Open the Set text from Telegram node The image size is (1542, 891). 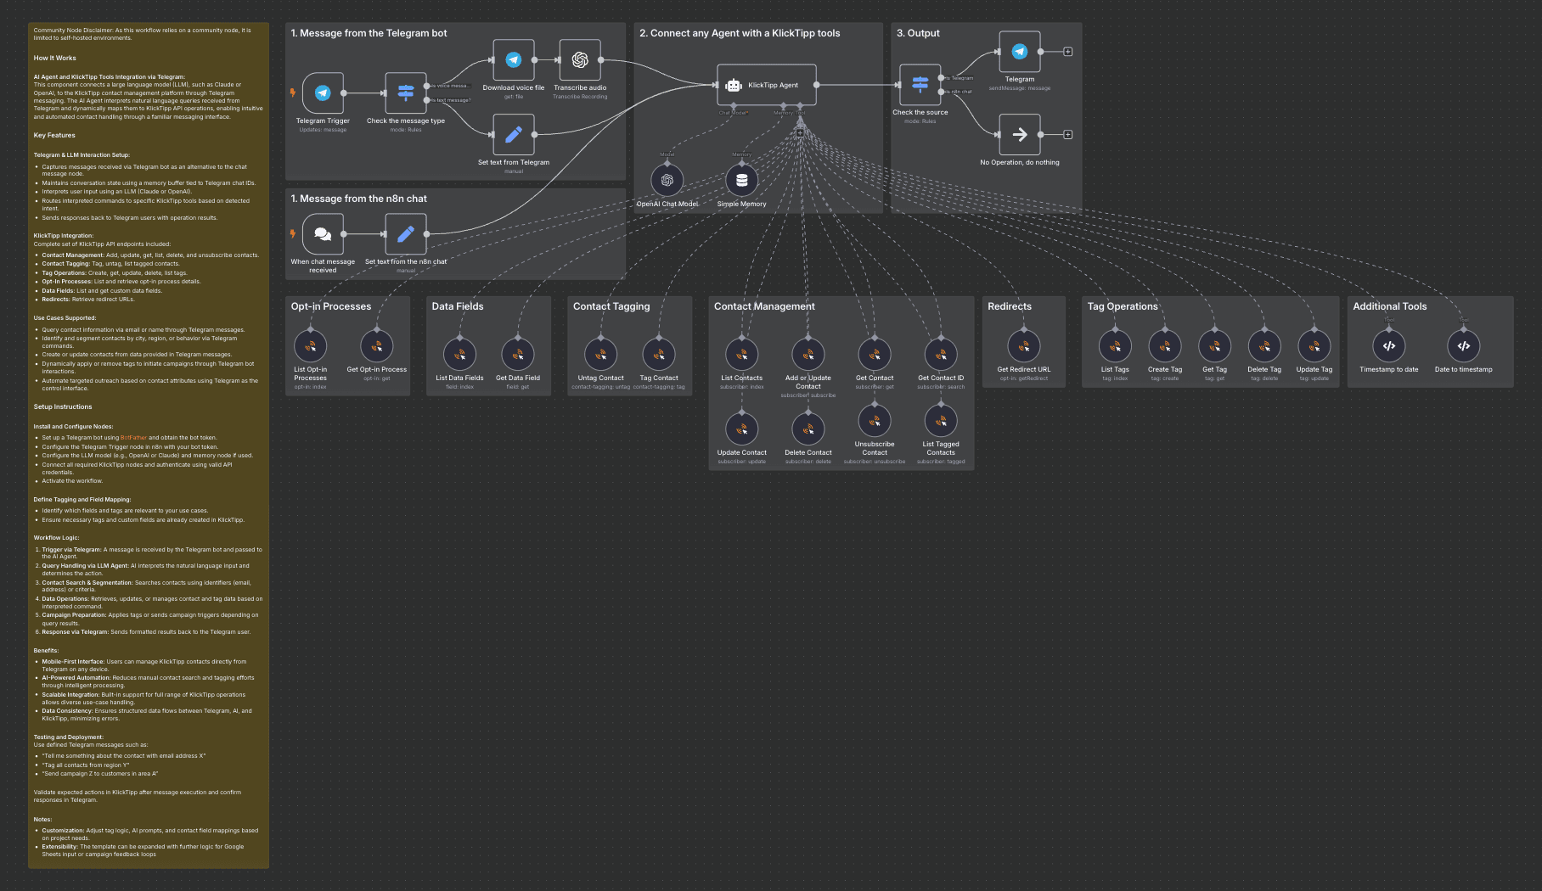tap(514, 134)
